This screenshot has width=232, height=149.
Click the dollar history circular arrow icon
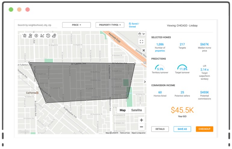click(48, 36)
